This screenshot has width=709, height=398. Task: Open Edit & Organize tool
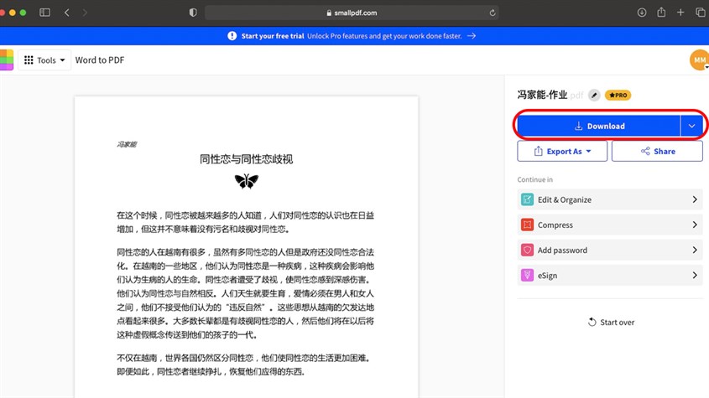(x=610, y=199)
